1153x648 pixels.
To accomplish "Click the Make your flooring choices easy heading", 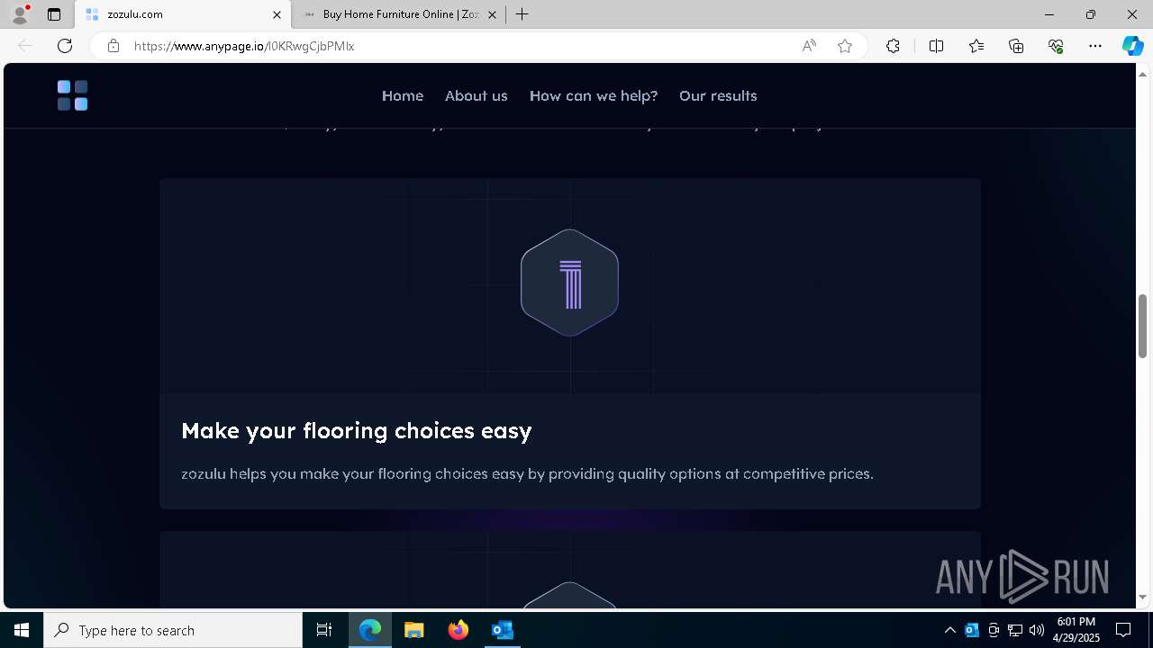I will pyautogui.click(x=357, y=431).
